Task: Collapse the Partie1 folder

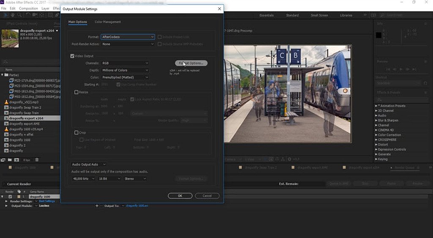Action: pyautogui.click(x=2, y=75)
